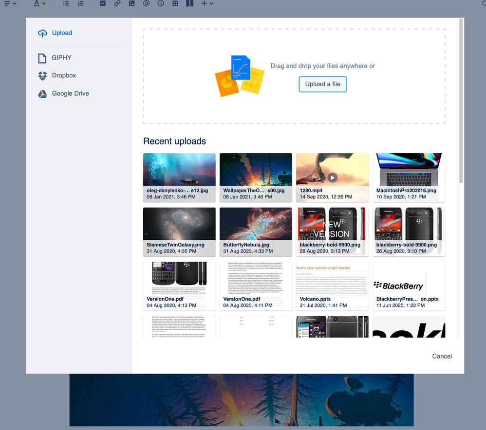
Task: Click the dialog vertical scrollbar
Action: tap(461, 101)
